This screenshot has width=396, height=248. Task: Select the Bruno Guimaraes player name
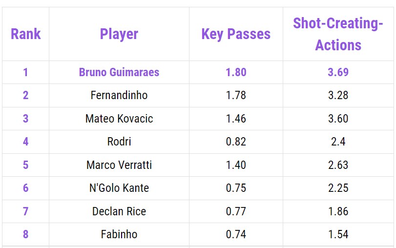pyautogui.click(x=119, y=72)
